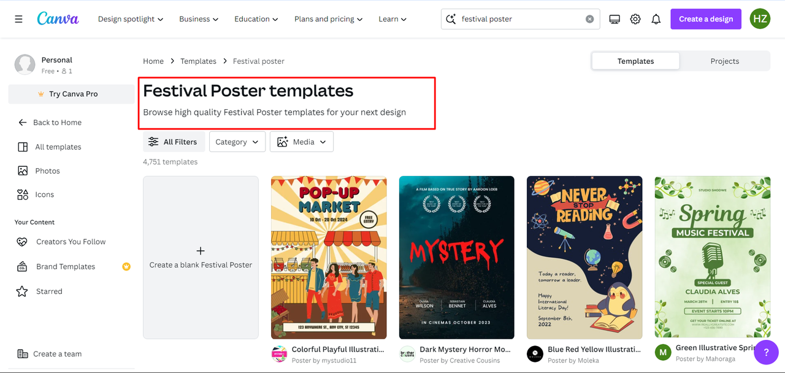Open settings gear icon
This screenshot has width=785, height=373.
point(635,19)
